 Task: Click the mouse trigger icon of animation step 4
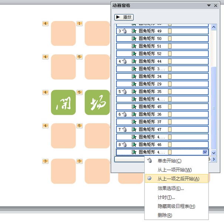[124, 61]
